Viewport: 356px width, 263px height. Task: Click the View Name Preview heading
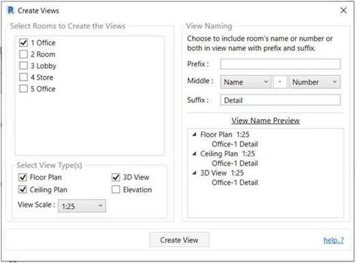click(265, 120)
